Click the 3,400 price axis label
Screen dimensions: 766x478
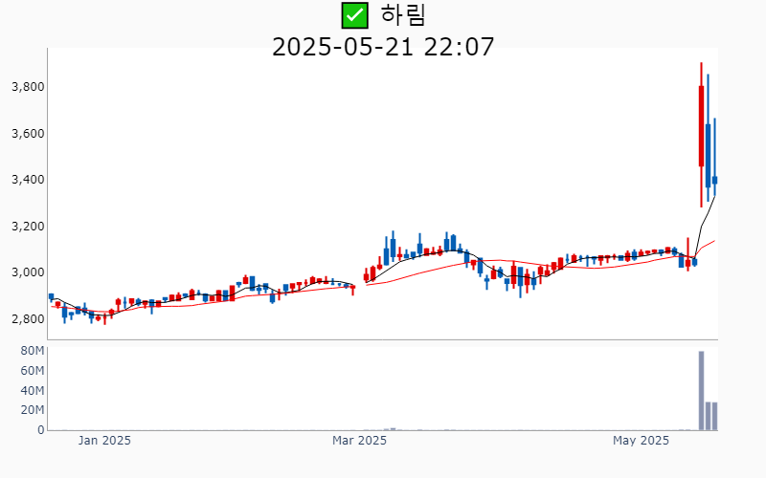[28, 180]
